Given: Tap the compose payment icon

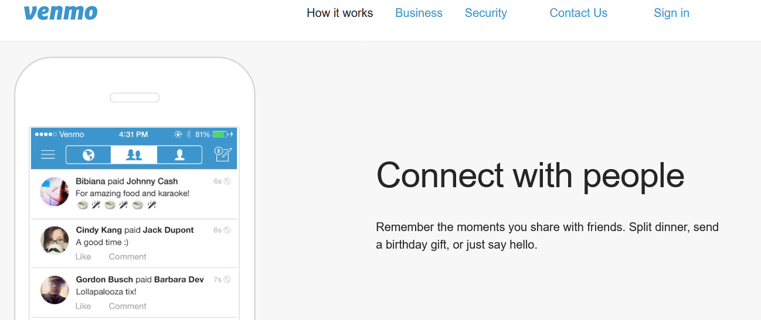Looking at the screenshot, I should pyautogui.click(x=223, y=154).
